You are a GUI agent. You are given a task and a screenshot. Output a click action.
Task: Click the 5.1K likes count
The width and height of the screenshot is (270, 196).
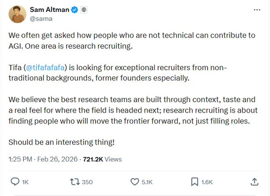click(x=147, y=182)
